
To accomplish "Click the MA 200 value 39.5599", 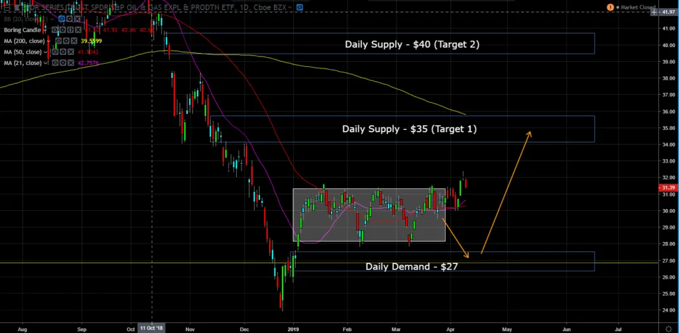I will [92, 40].
